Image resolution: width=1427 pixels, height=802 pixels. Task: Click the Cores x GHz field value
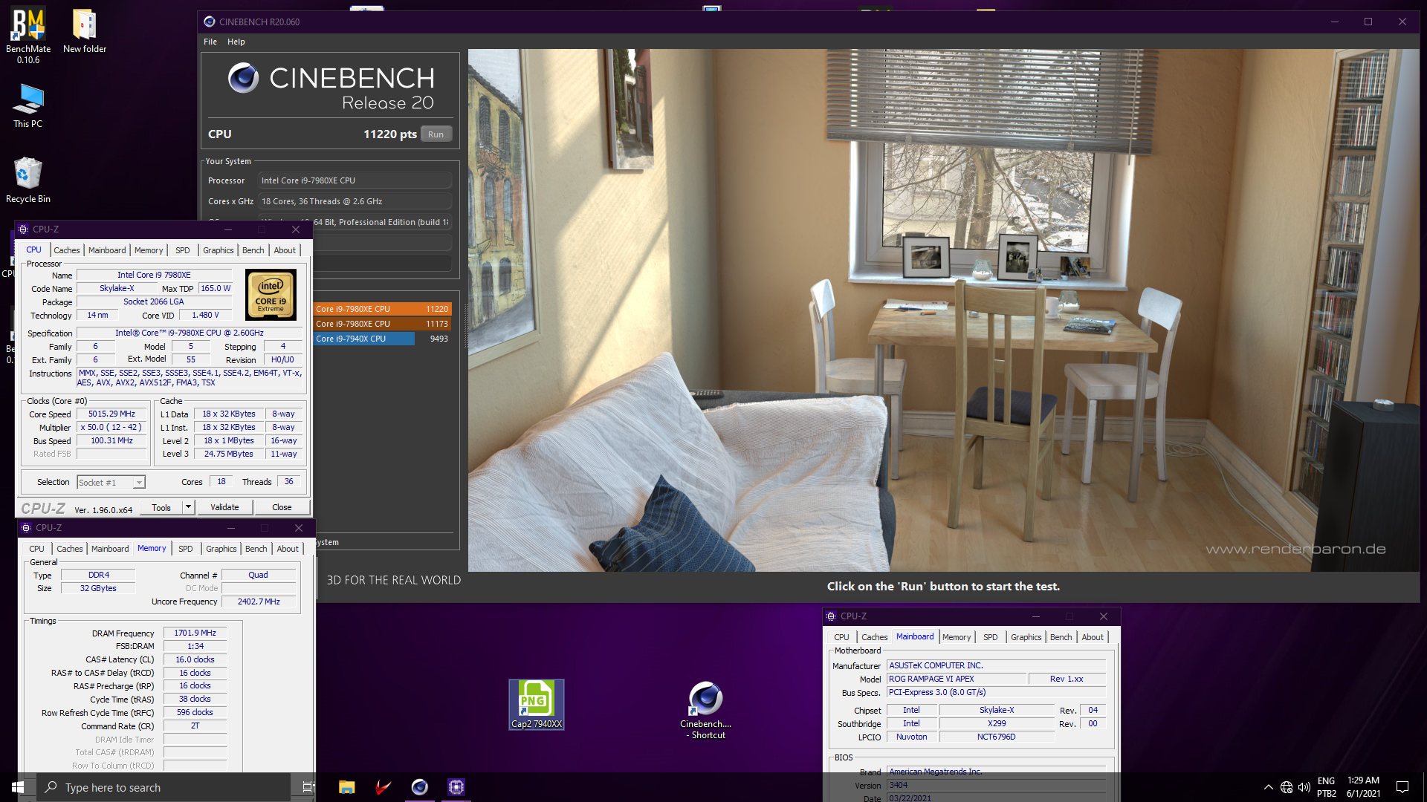[355, 201]
